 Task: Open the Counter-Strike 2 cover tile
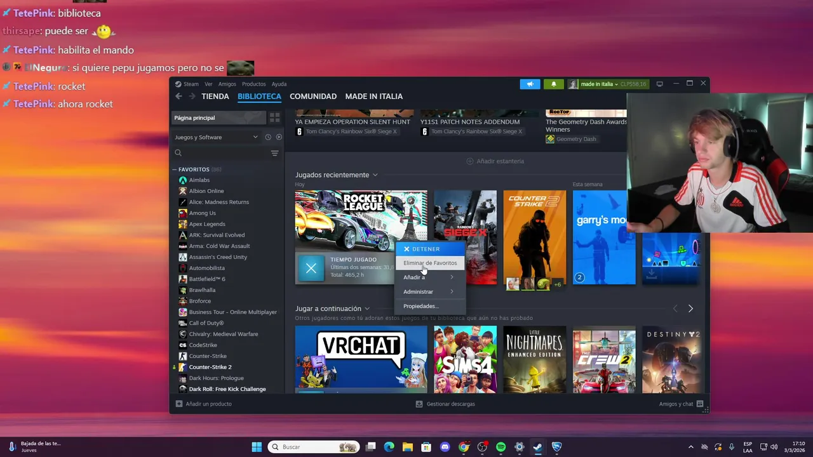pos(535,237)
